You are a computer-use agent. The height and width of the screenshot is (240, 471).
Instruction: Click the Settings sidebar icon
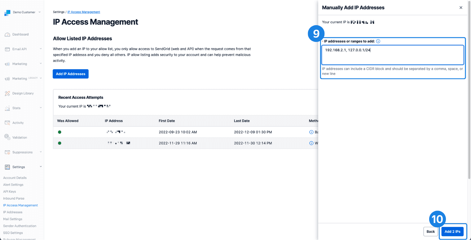point(8,167)
